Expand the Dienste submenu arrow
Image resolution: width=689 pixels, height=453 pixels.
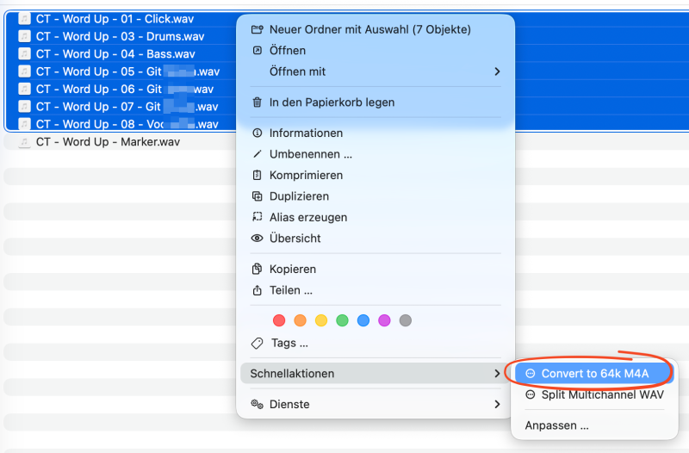point(497,405)
